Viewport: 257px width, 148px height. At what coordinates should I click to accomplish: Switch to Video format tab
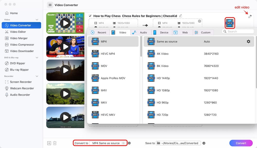coord(121,32)
